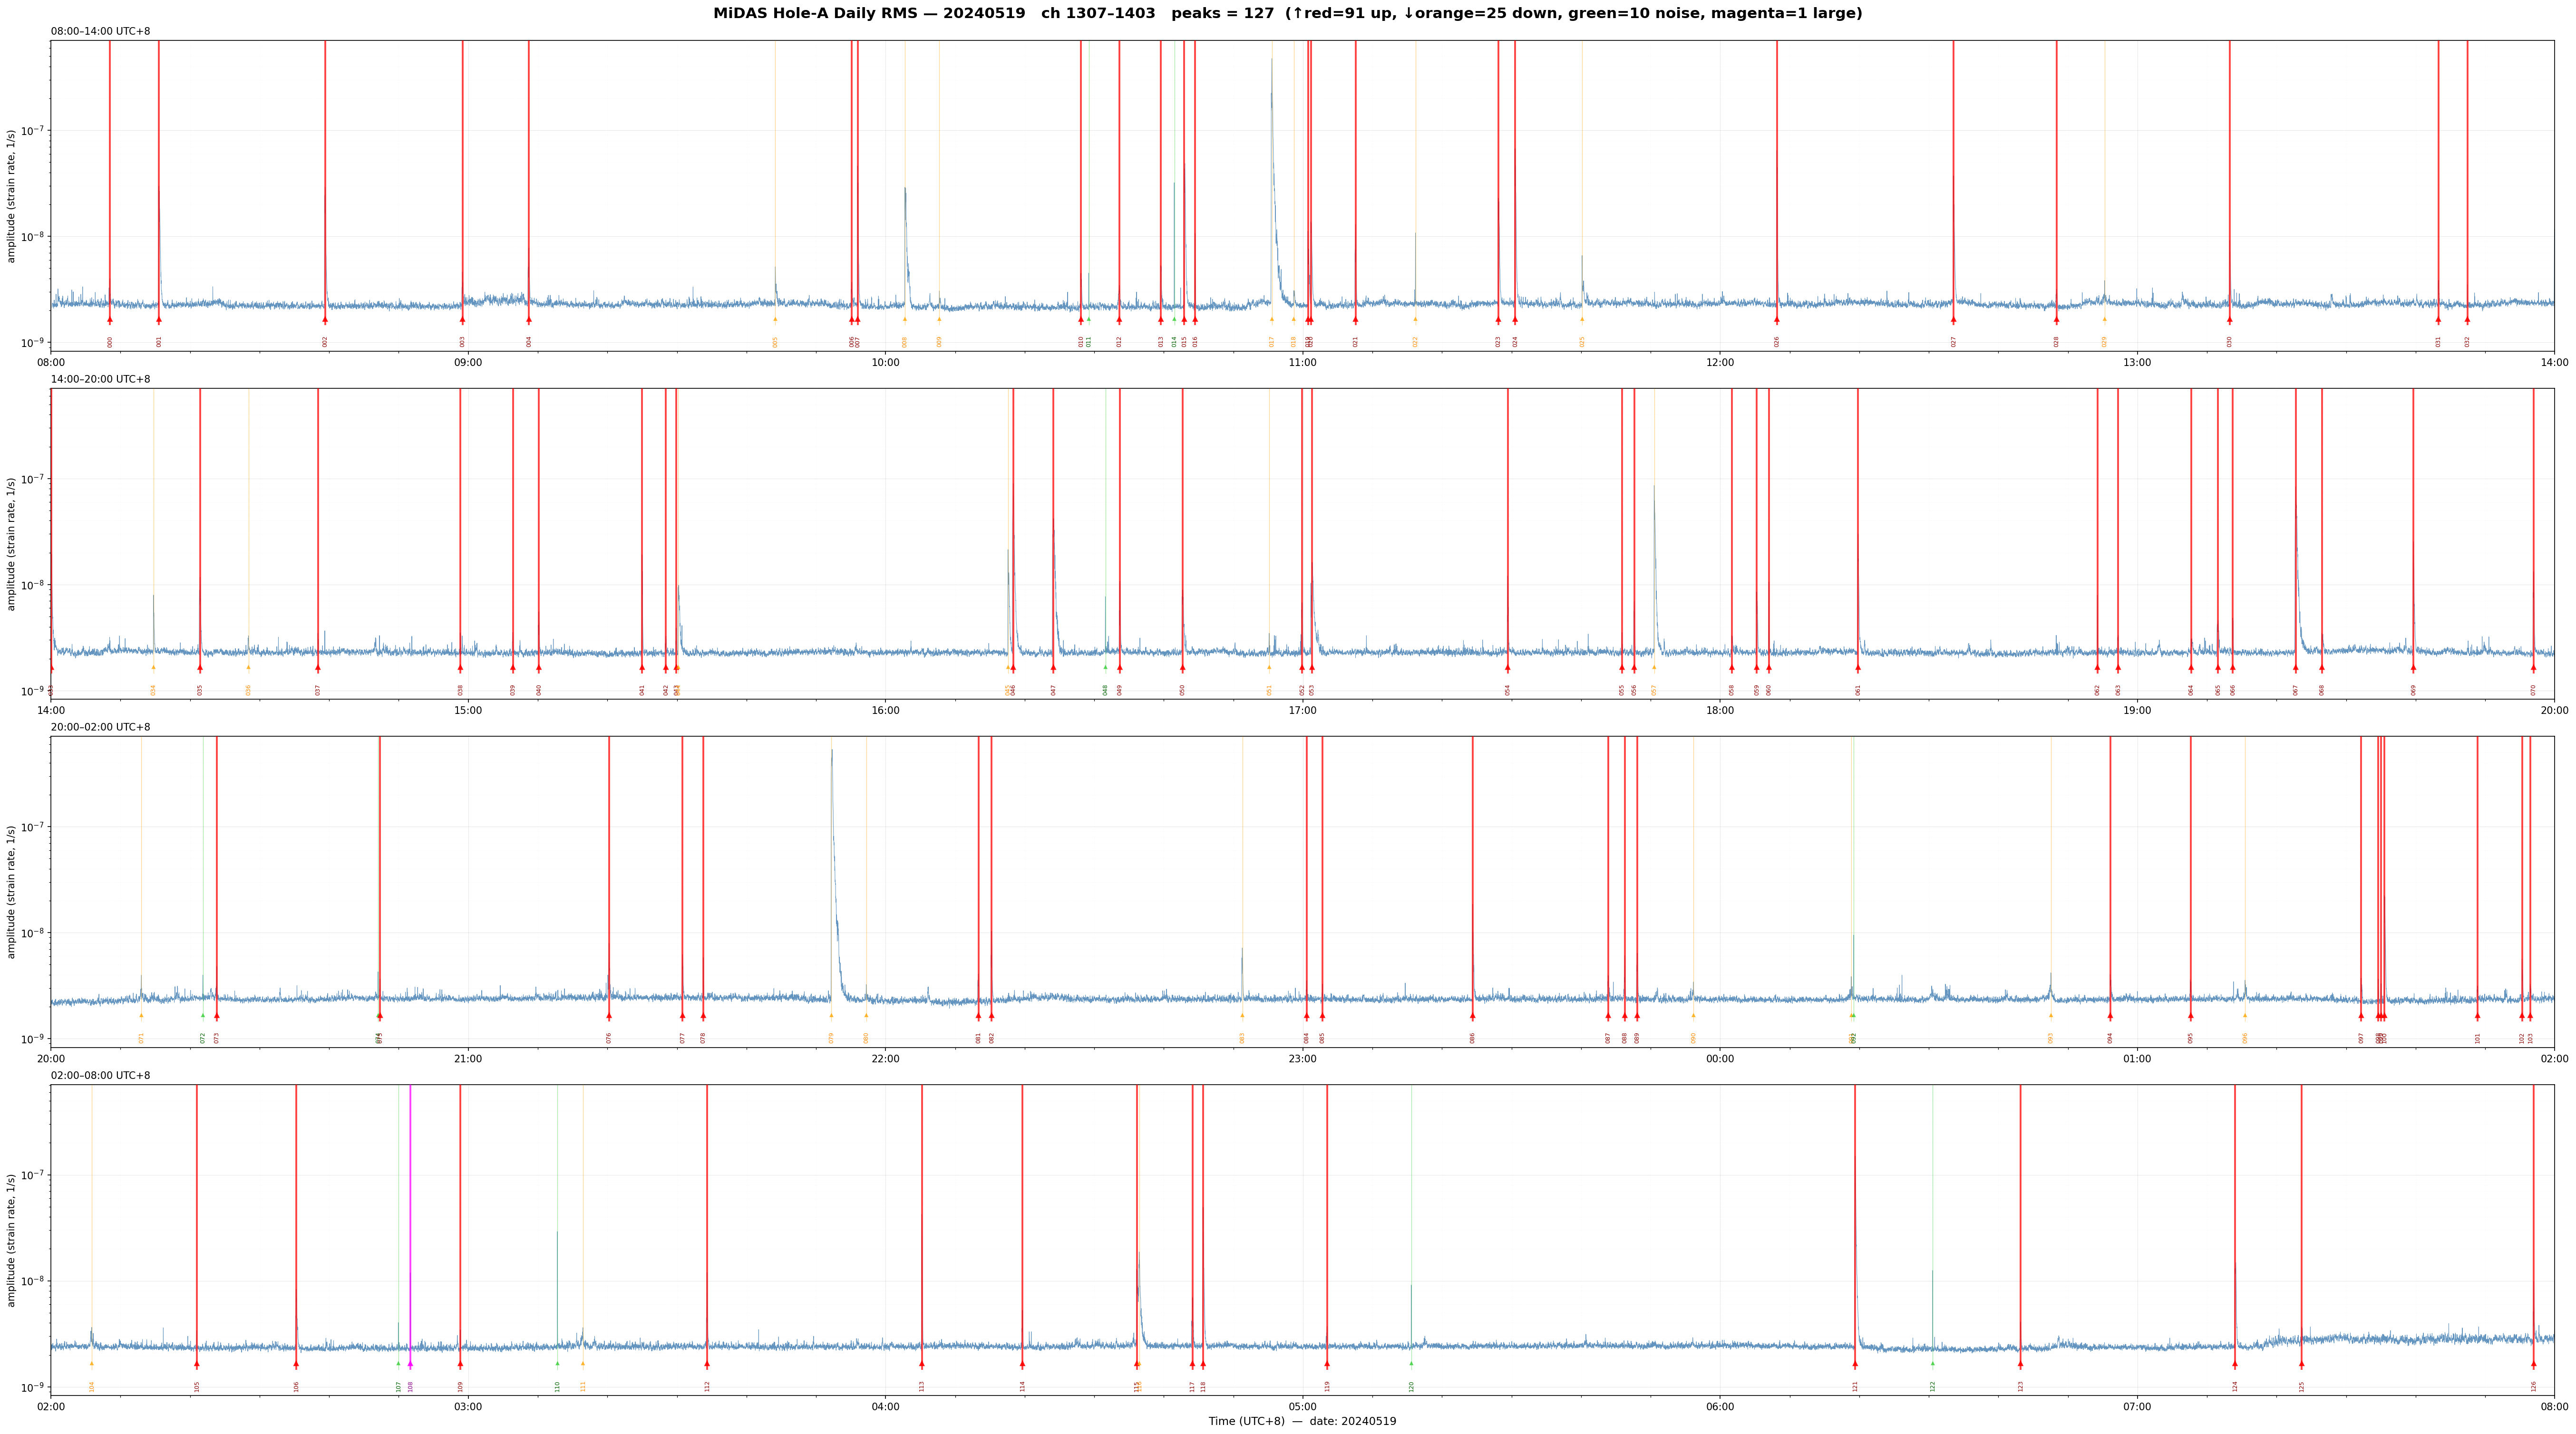This screenshot has height=1434, width=2576.
Task: Choose the red peak label 035
Action: click(x=200, y=690)
